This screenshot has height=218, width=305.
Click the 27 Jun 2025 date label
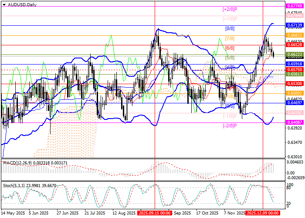(68, 213)
